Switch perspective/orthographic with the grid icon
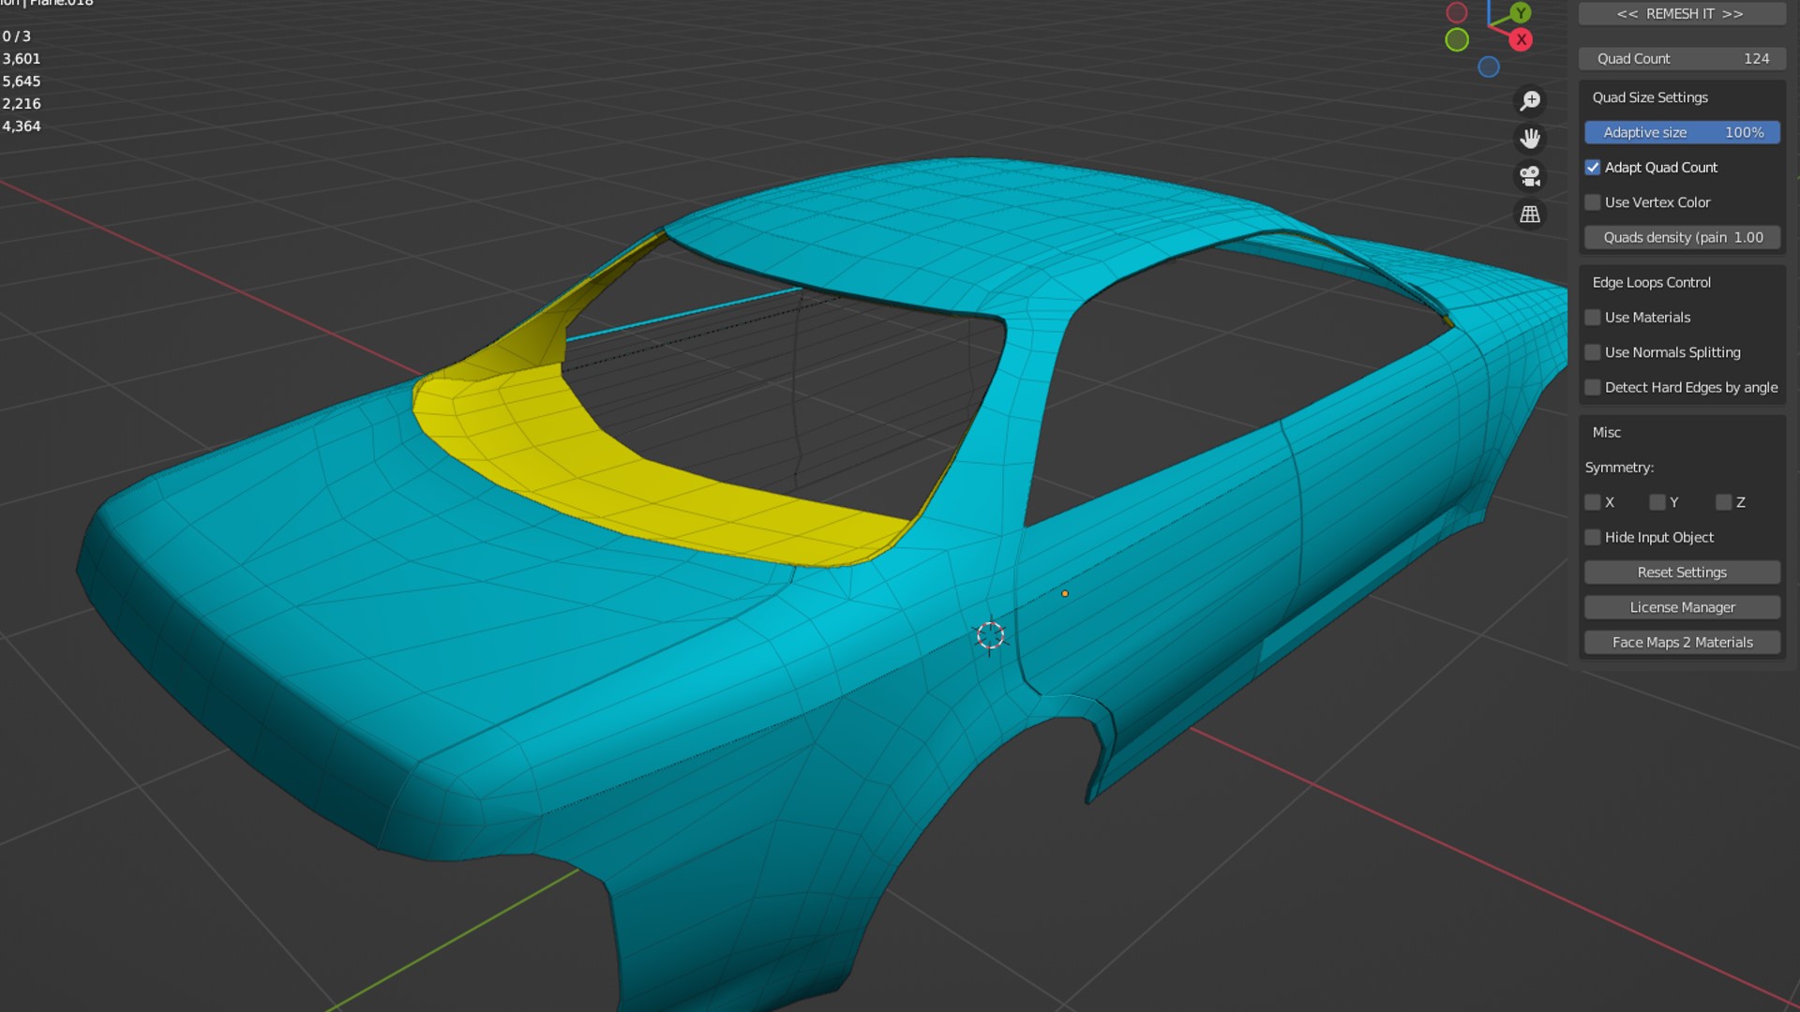This screenshot has width=1800, height=1012. click(x=1530, y=215)
